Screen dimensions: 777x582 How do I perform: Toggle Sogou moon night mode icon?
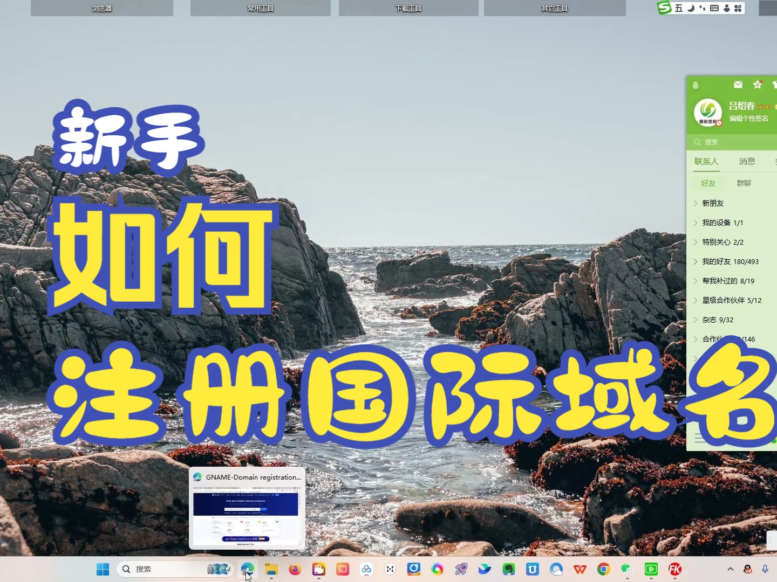point(691,8)
